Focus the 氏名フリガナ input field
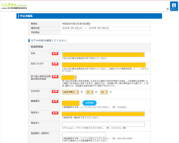The height and width of the screenshot is (143, 179). point(103,65)
